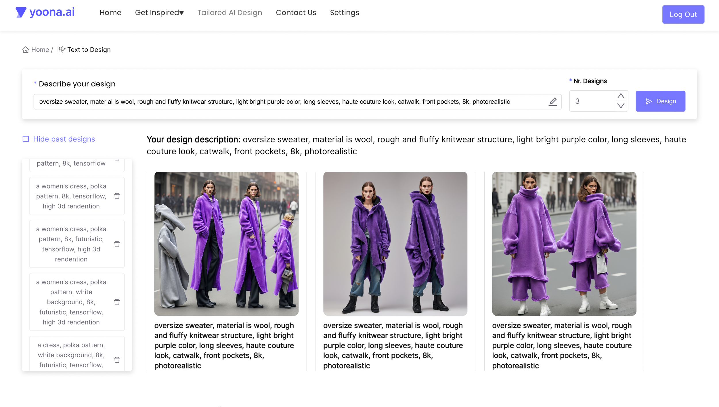The width and height of the screenshot is (719, 407).
Task: Open third design image with white boots
Action: pyautogui.click(x=564, y=244)
